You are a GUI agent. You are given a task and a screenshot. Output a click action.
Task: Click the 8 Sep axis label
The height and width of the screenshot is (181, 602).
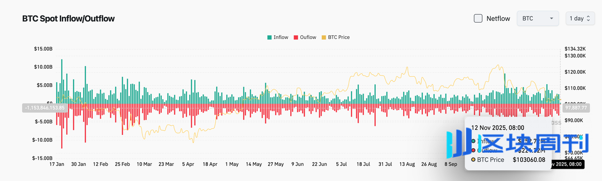[x=450, y=165]
